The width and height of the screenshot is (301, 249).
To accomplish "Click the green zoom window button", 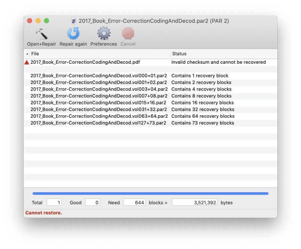I will 46,21.
